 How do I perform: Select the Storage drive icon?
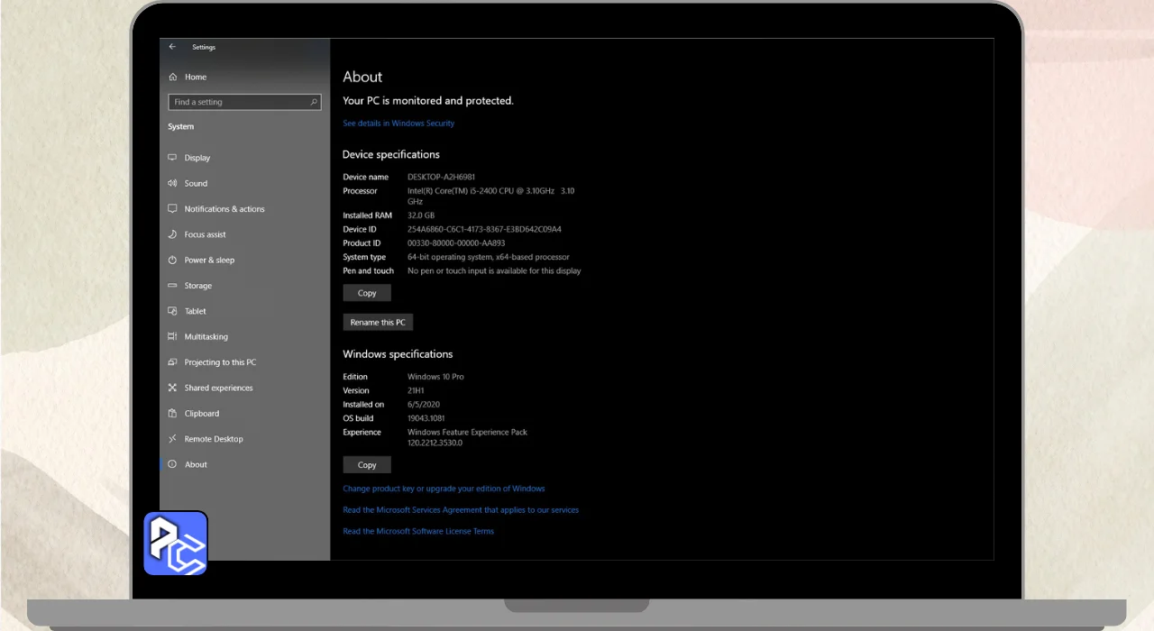tap(172, 286)
